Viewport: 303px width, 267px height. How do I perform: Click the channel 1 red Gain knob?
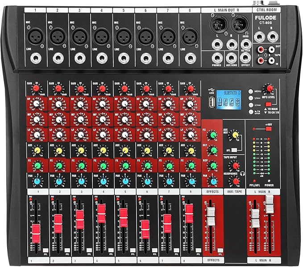coord(37,90)
